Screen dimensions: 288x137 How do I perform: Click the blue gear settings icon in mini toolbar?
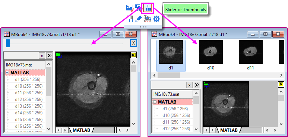156,19
